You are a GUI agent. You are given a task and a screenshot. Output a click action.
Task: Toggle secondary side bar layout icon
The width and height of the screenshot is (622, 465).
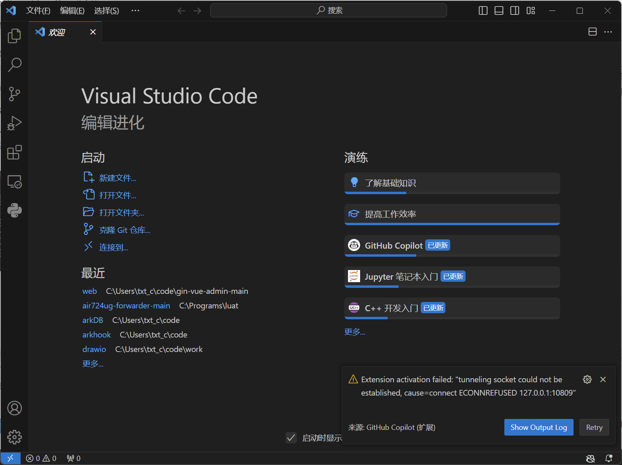(x=514, y=10)
